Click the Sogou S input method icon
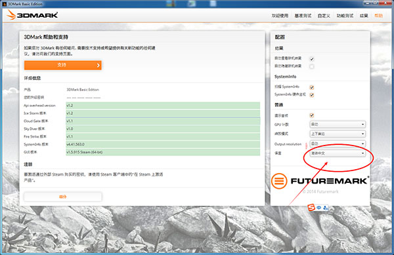 click(x=311, y=207)
